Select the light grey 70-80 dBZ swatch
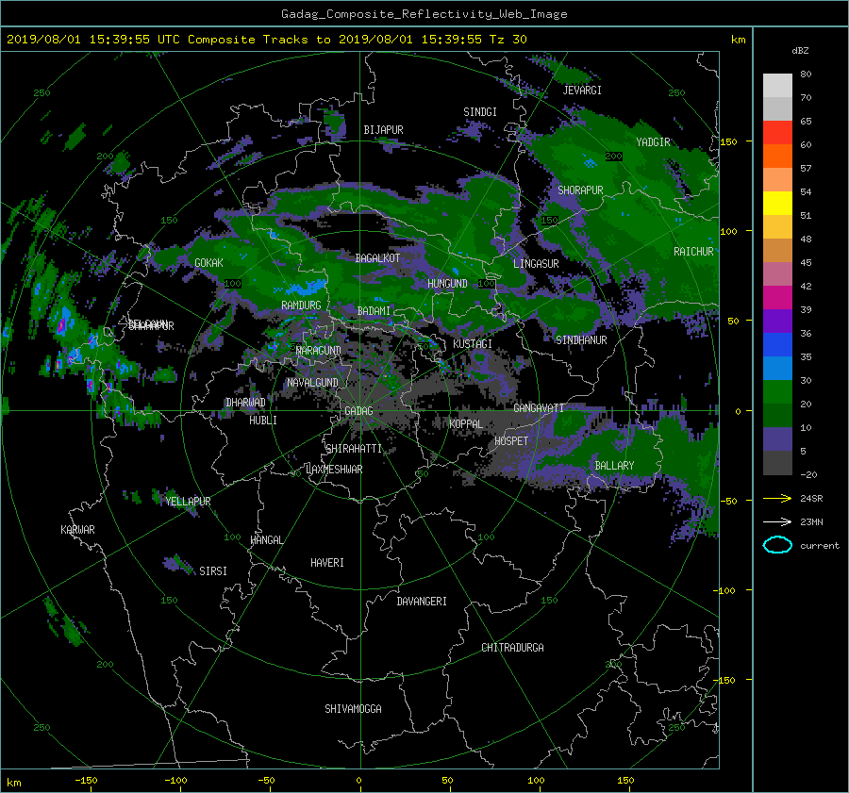 tap(777, 86)
